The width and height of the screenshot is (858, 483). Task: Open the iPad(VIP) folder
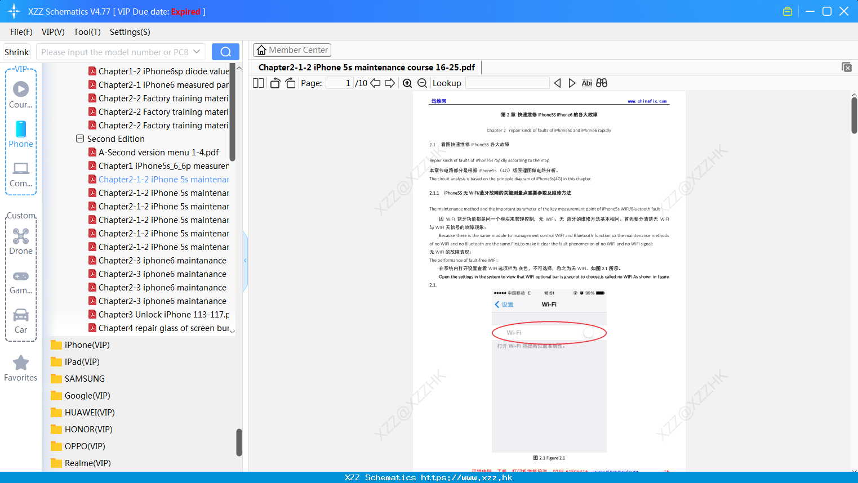[75, 362]
